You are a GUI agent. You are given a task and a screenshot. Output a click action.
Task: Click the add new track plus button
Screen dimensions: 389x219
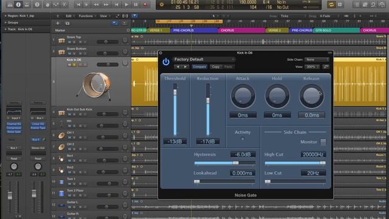[58, 23]
